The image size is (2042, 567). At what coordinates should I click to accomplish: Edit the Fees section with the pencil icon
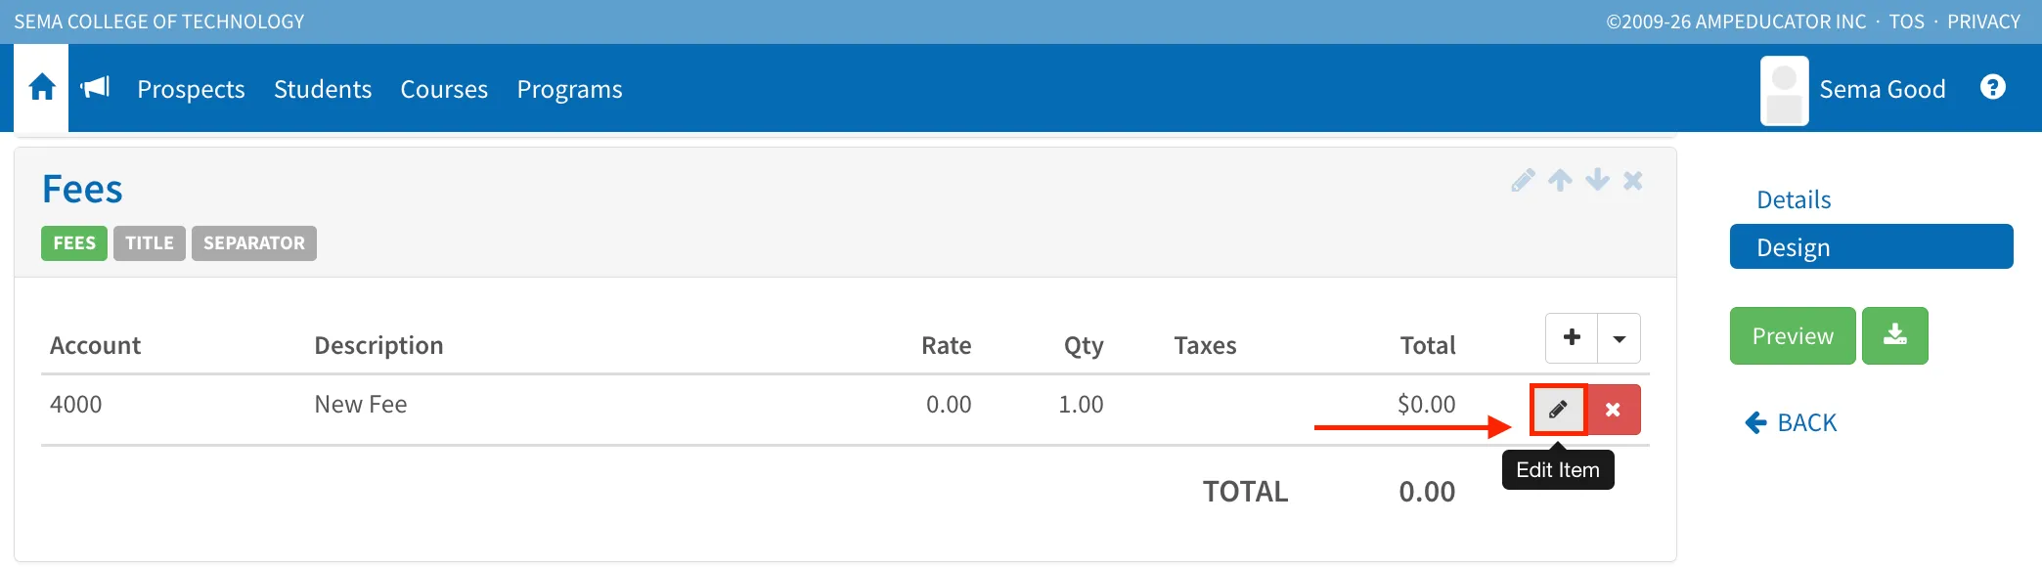click(x=1523, y=181)
